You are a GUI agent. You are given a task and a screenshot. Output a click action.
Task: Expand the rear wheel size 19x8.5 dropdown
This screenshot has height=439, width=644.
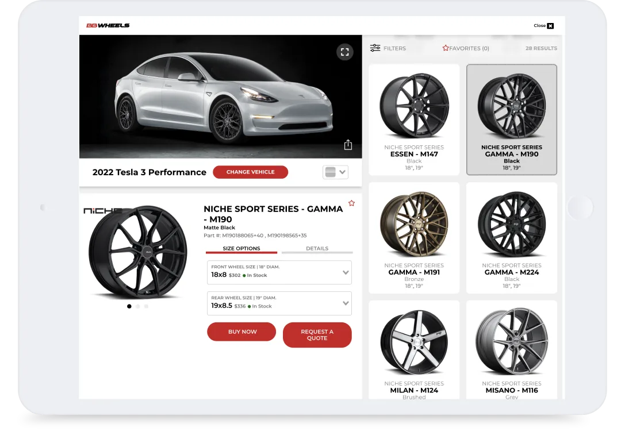pyautogui.click(x=279, y=303)
